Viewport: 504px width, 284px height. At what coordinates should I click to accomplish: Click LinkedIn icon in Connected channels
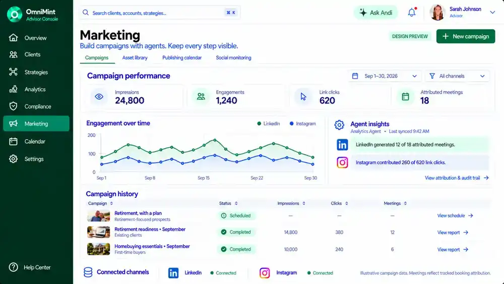pos(173,273)
